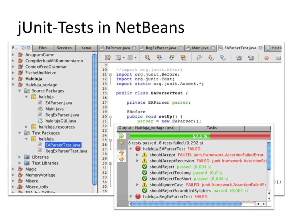Expand the AnagramGame project node
Screen dimensions: 291x218
(13, 55)
